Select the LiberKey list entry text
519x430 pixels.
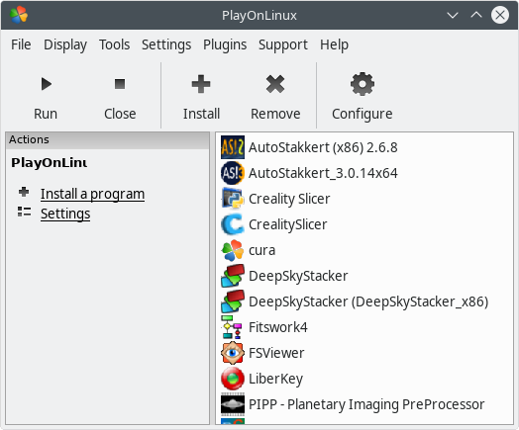tap(275, 379)
